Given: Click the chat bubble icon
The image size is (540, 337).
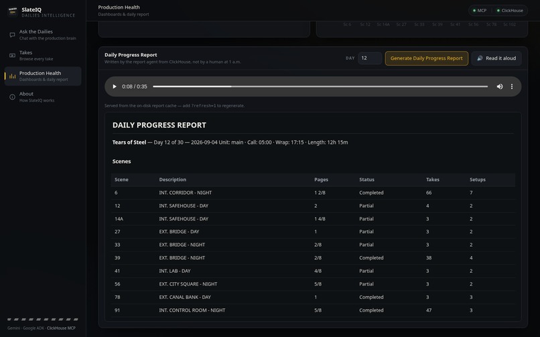Looking at the screenshot, I should pos(13,35).
